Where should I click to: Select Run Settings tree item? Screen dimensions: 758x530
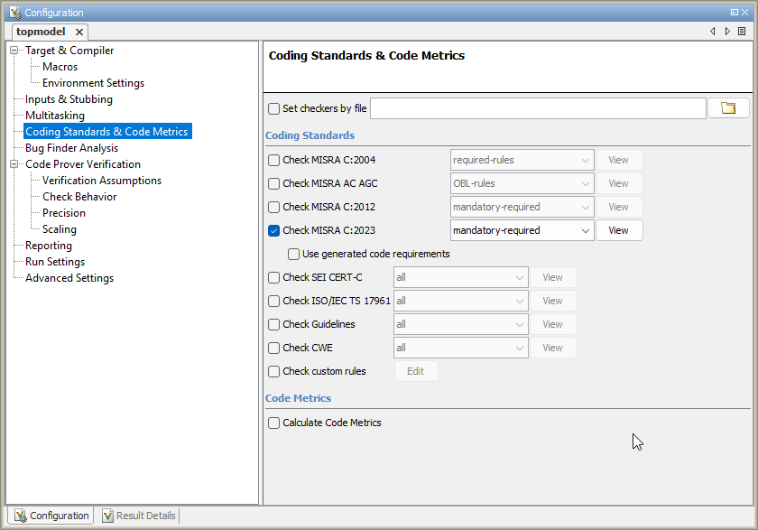(55, 262)
